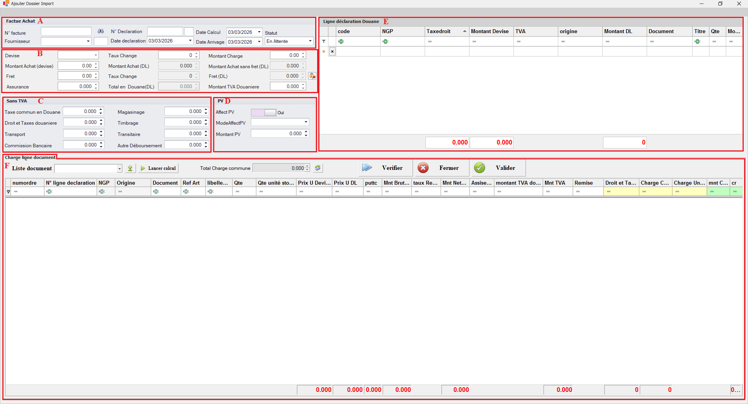Click into the N° facture input field
This screenshot has height=404, width=748.
(x=66, y=32)
